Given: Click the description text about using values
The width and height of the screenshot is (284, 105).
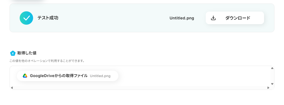Looking at the screenshot, I should (x=47, y=61).
